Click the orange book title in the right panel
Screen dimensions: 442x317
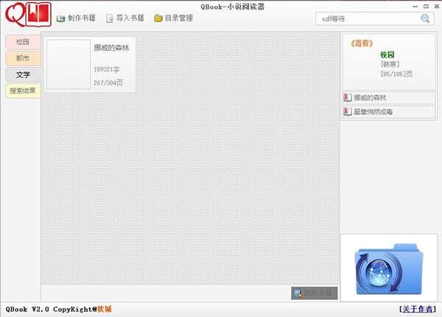click(x=362, y=43)
